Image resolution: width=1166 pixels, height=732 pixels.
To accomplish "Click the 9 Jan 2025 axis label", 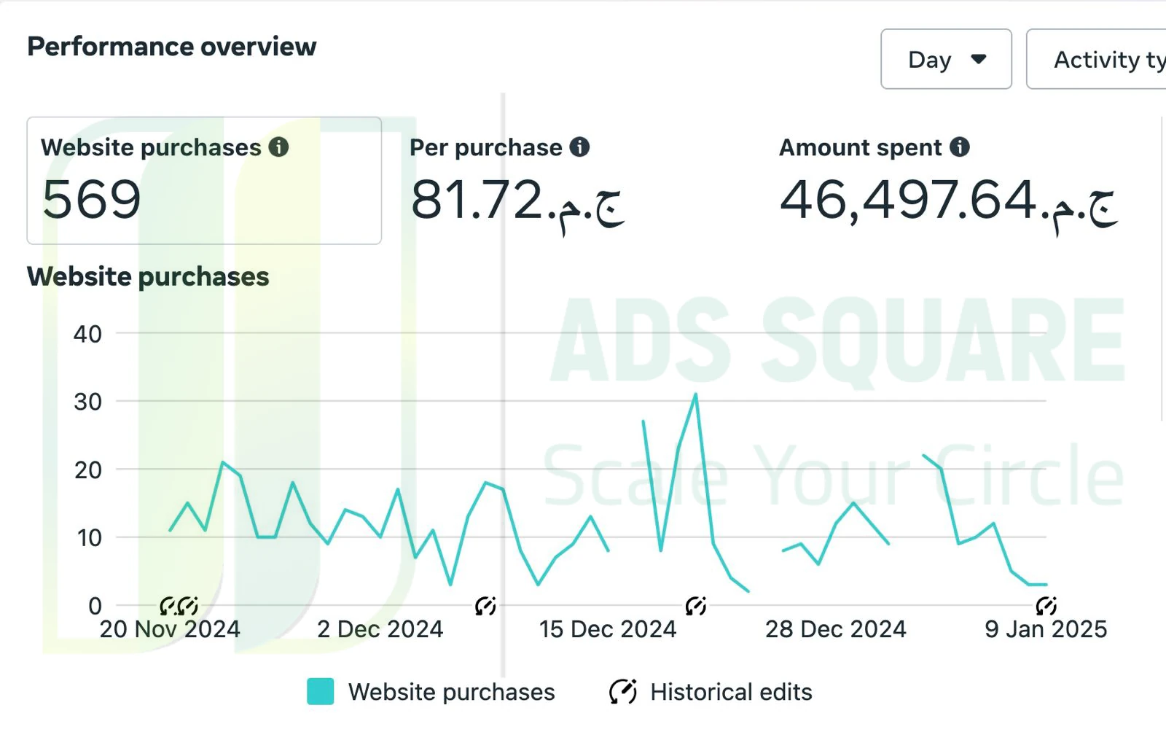I will point(1046,629).
